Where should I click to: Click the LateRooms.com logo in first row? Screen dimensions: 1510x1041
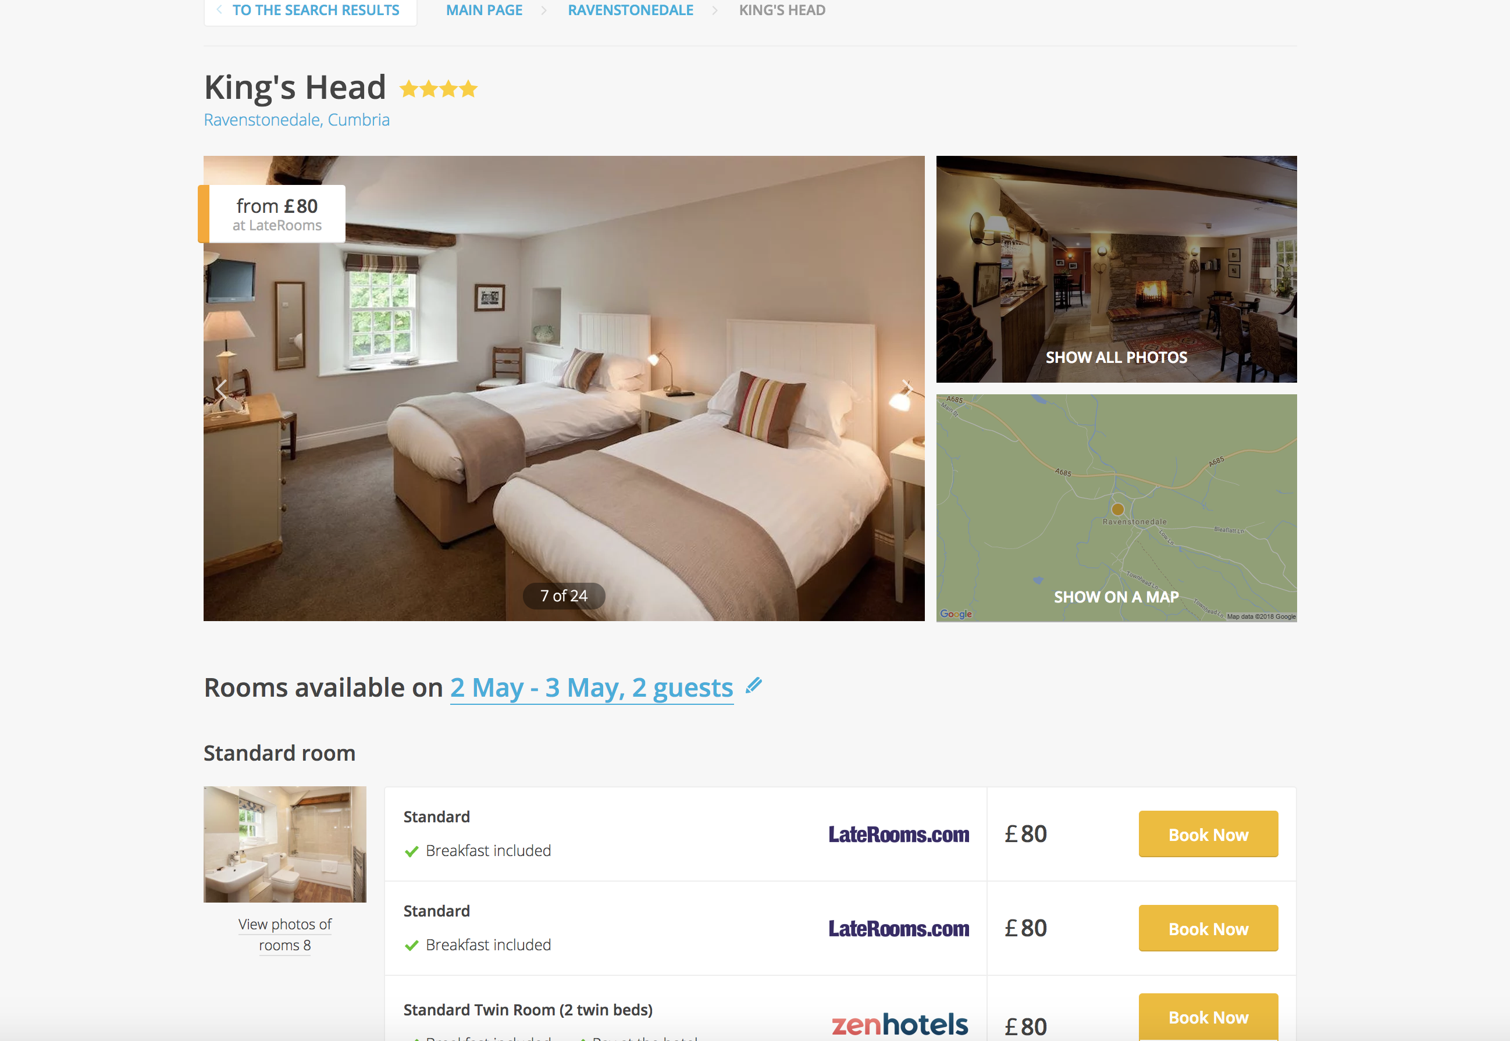[x=898, y=834]
